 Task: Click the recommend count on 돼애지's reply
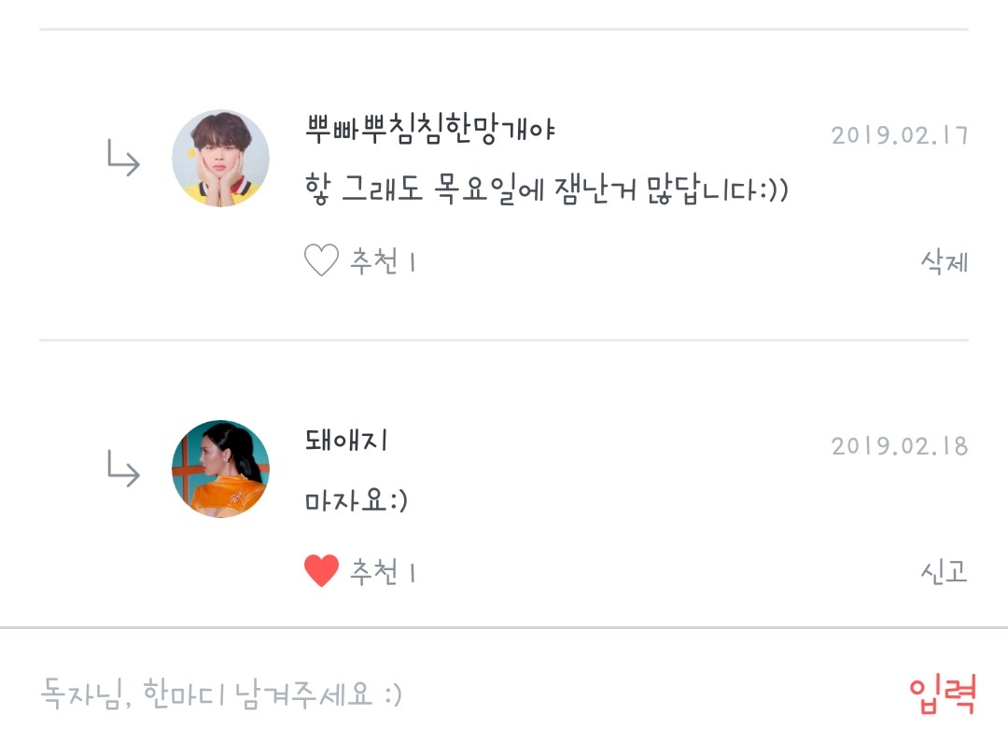[413, 572]
